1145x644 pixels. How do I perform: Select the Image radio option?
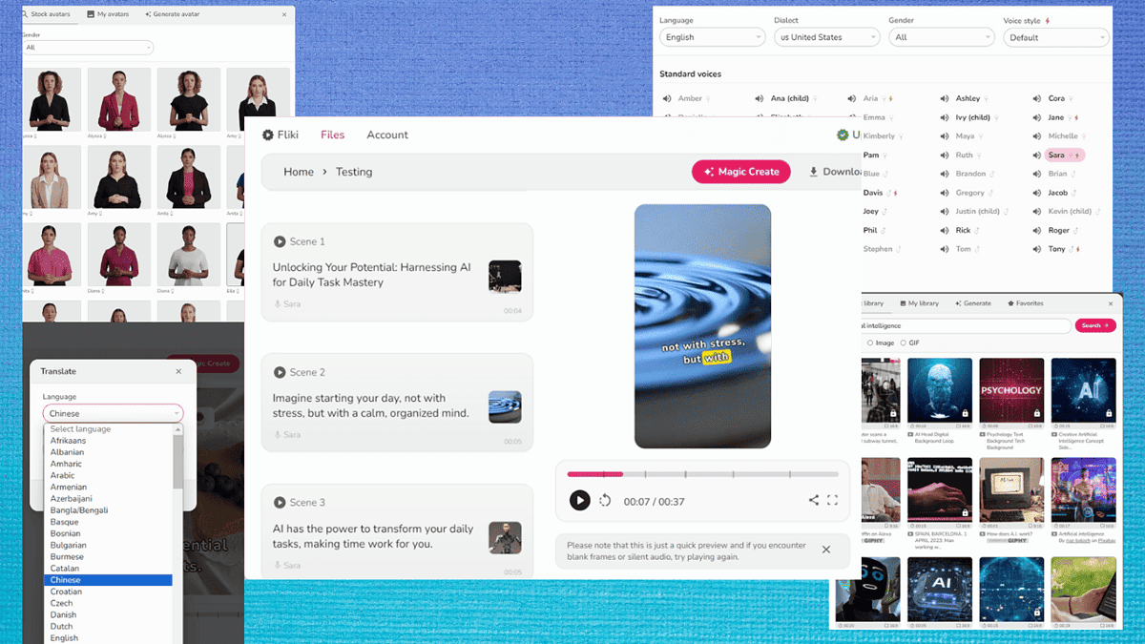tap(870, 343)
